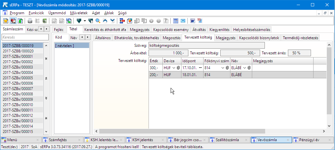Expand the Deviza HUF dropdown
The height and width of the screenshot is (150, 335).
click(x=174, y=68)
